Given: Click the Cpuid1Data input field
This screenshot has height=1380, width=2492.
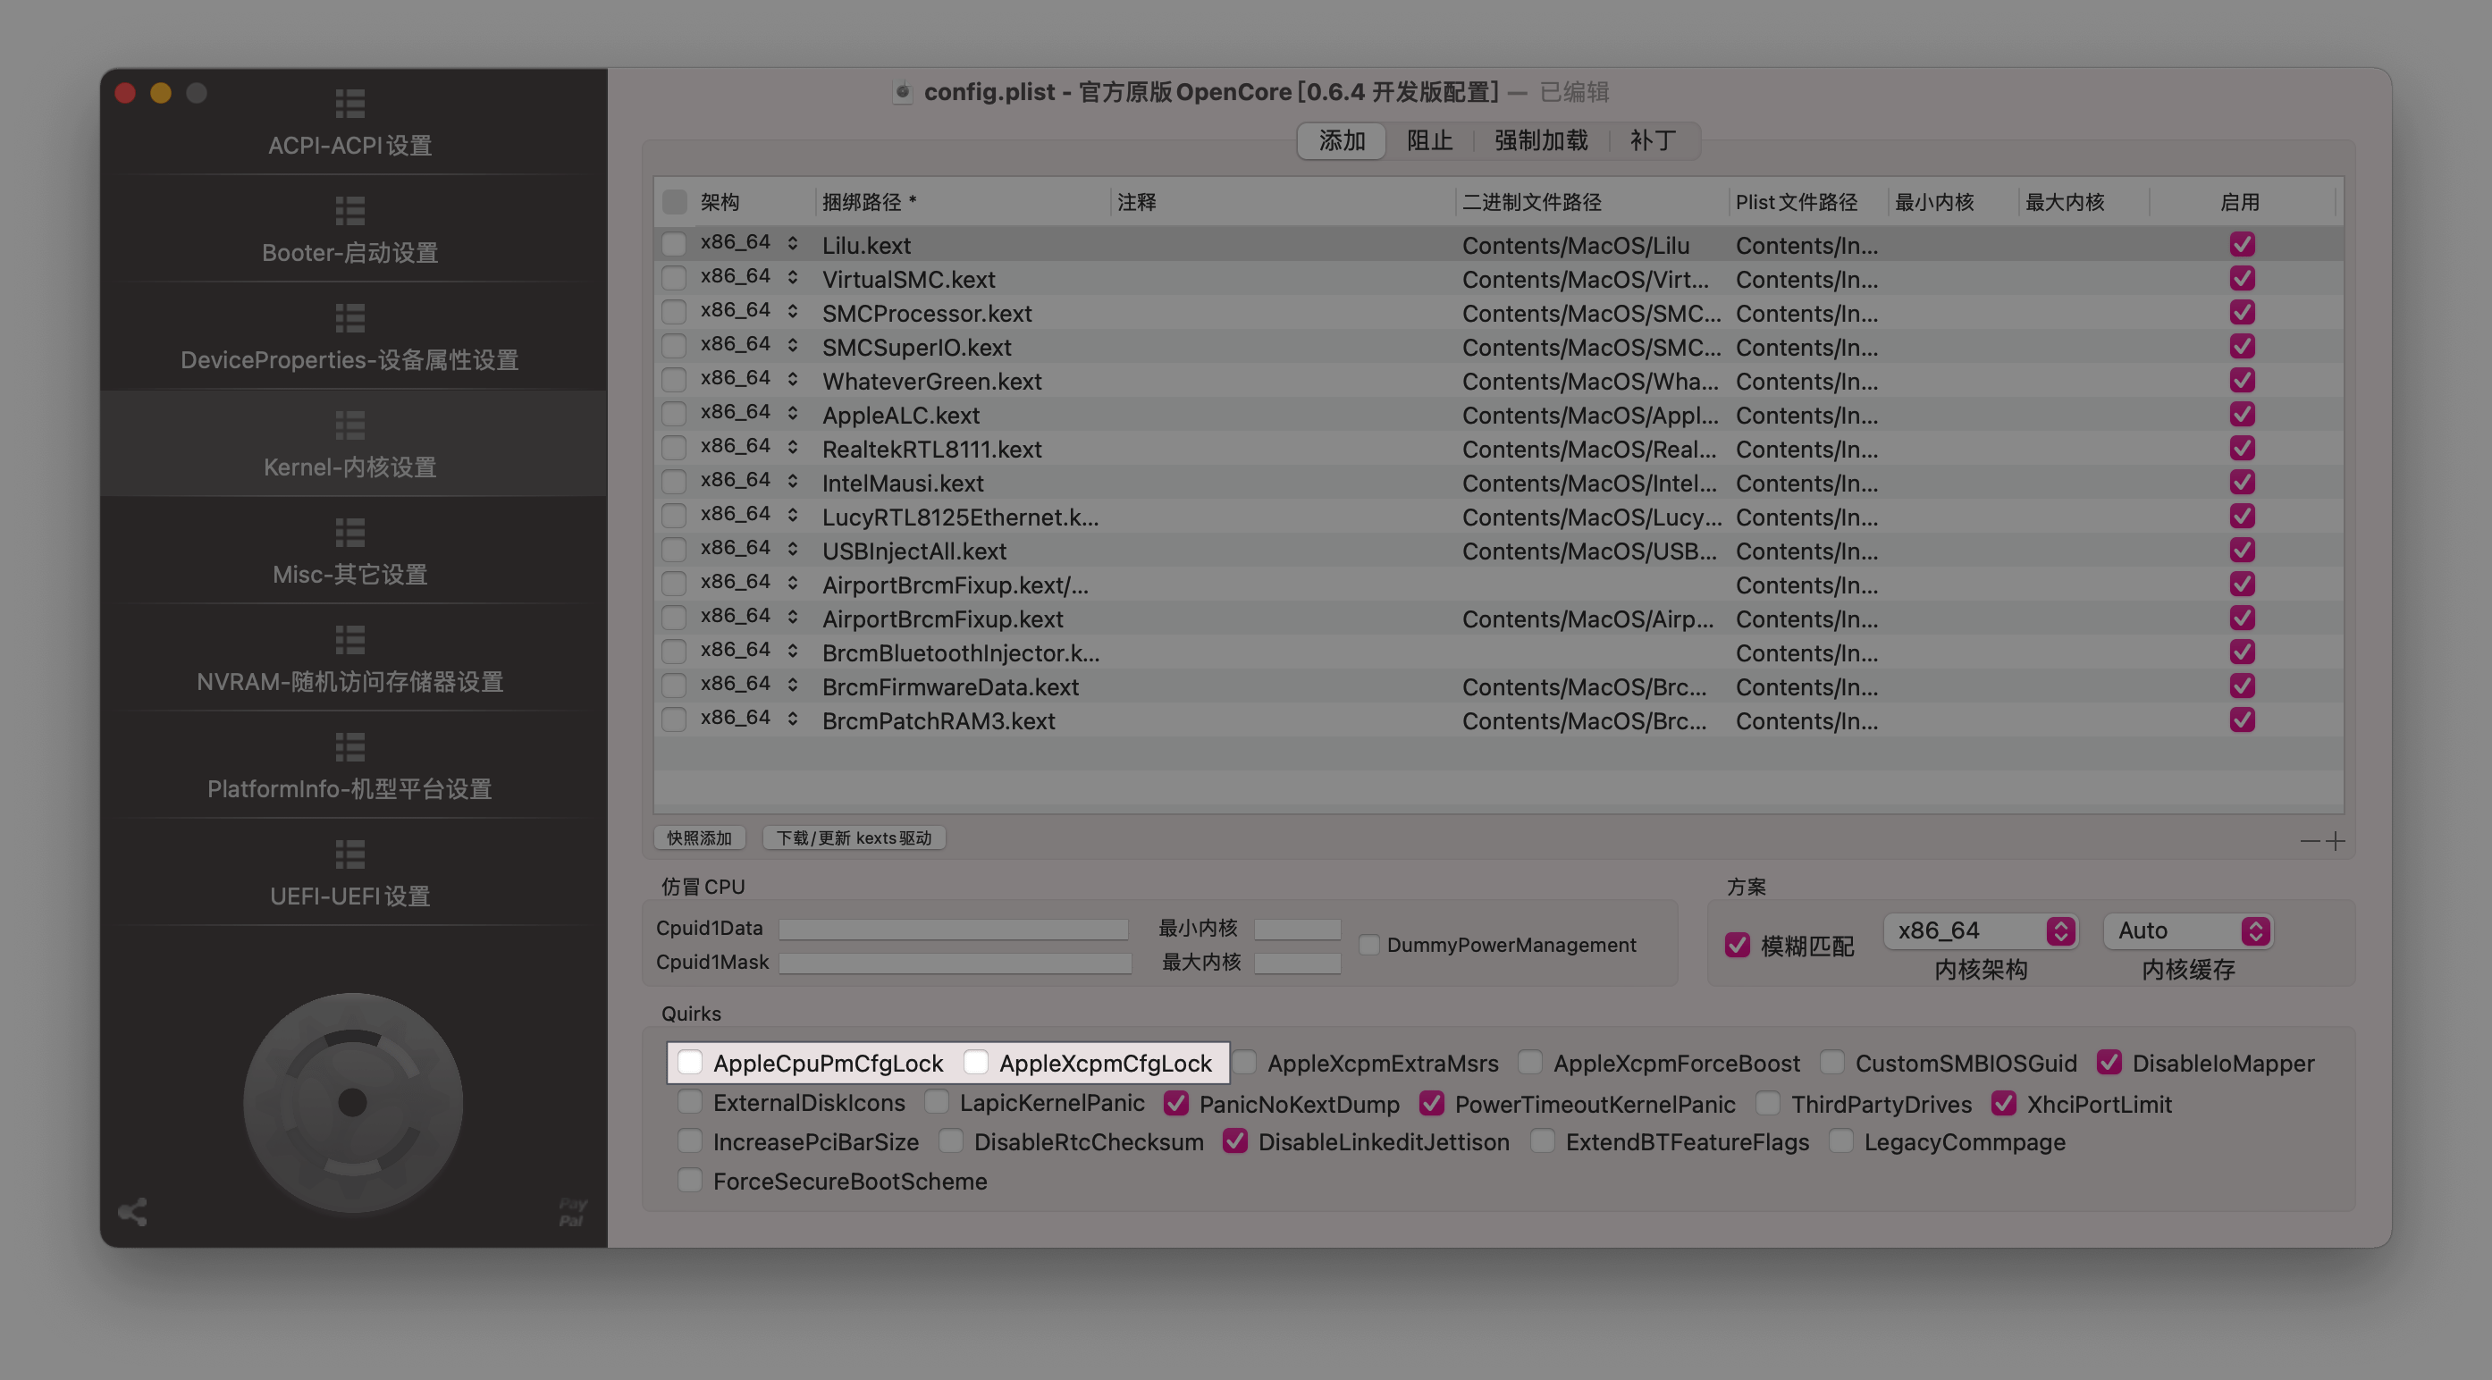Looking at the screenshot, I should pyautogui.click(x=953, y=929).
